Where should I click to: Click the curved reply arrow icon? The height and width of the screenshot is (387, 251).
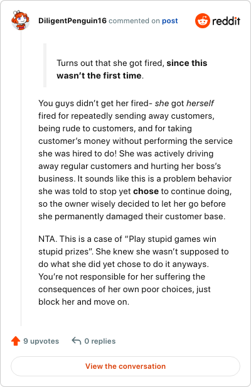pyautogui.click(x=77, y=341)
